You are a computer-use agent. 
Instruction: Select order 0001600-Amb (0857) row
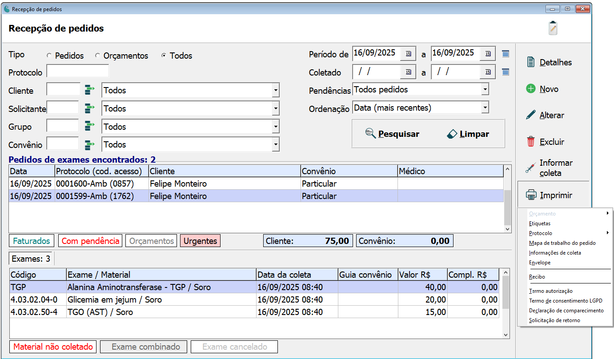click(256, 183)
